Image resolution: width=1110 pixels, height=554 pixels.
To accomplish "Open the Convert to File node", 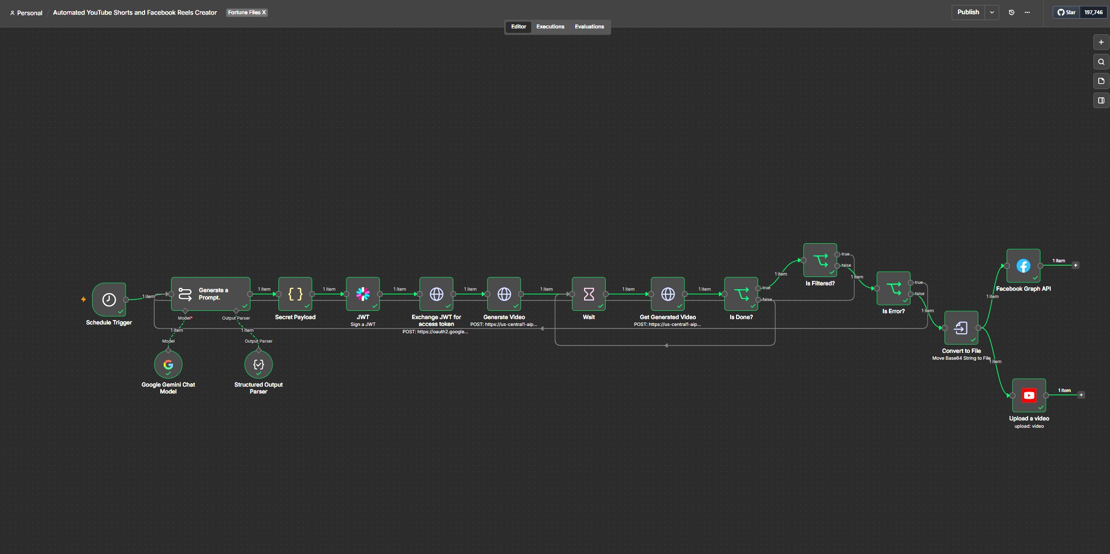I will (x=961, y=328).
